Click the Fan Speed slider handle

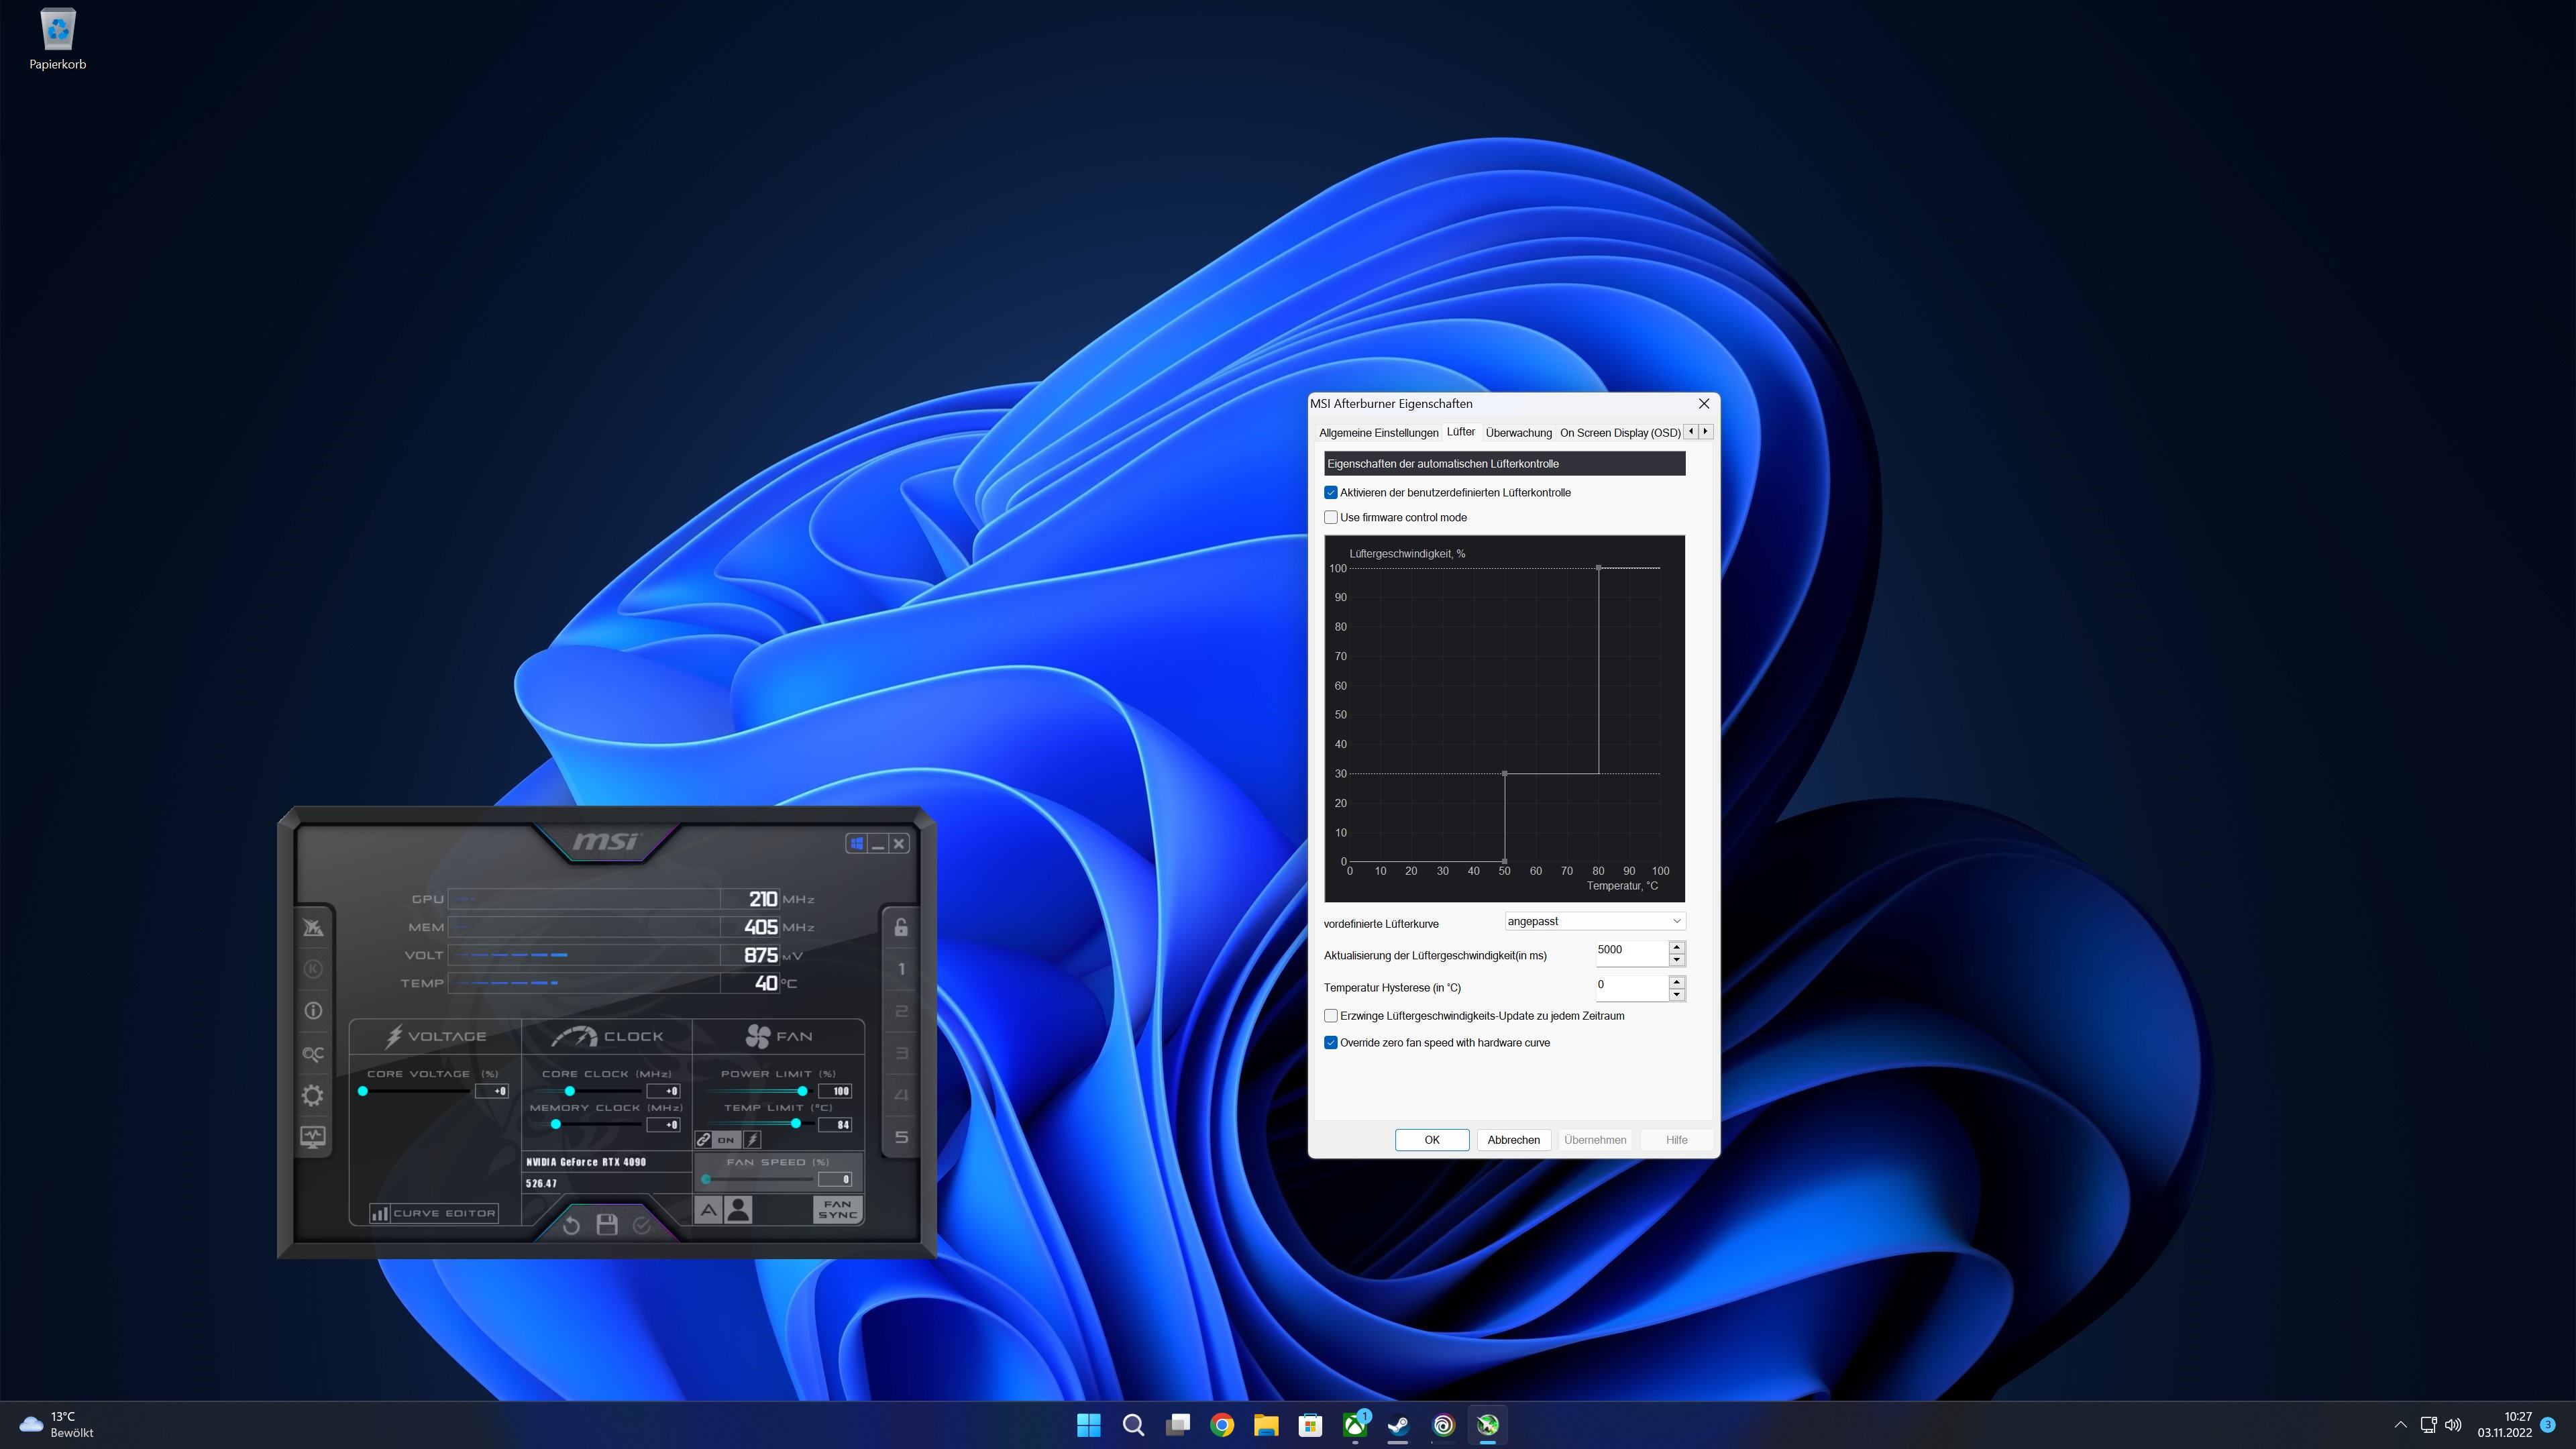(706, 1180)
